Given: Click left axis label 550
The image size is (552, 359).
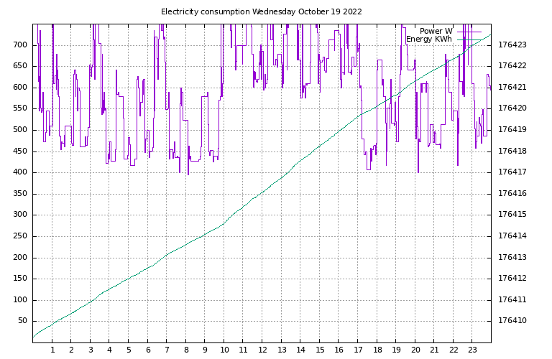Looking at the screenshot, I should click(20, 108).
